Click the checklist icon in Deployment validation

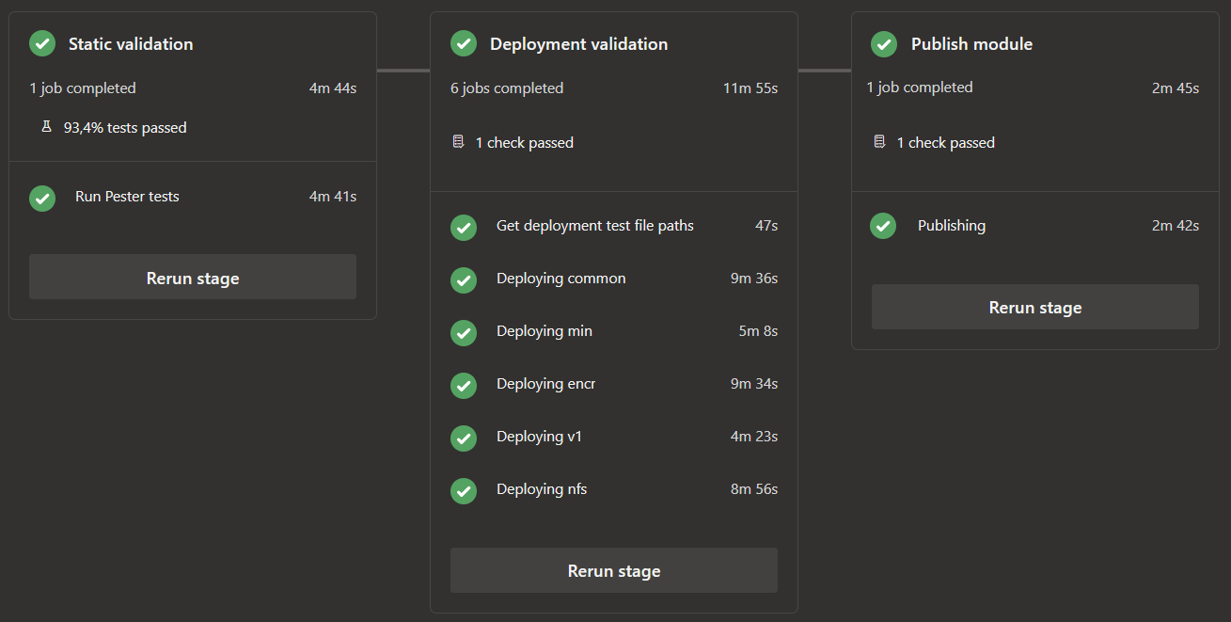(459, 142)
